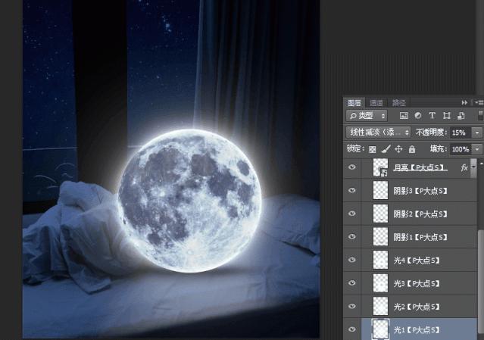Switch to the 通道 tab
The image size is (484, 340).
tap(376, 102)
